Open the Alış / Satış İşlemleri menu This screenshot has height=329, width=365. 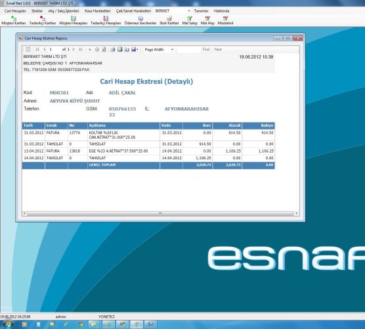64,11
